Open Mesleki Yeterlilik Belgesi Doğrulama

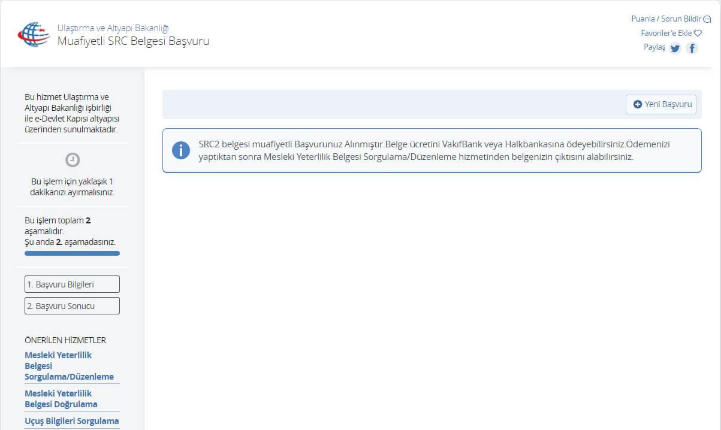pyautogui.click(x=61, y=399)
